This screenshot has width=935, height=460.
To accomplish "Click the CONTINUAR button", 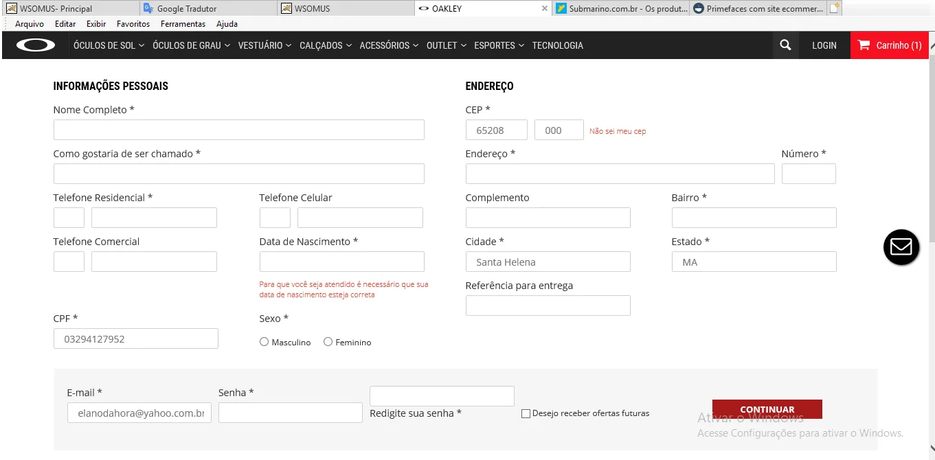I will coord(767,409).
